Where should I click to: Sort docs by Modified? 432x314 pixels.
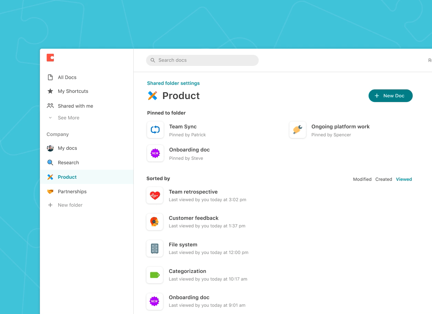tap(362, 179)
